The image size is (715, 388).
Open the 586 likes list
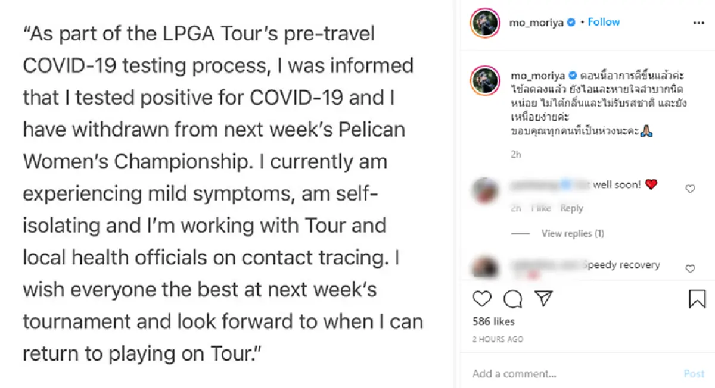(493, 321)
